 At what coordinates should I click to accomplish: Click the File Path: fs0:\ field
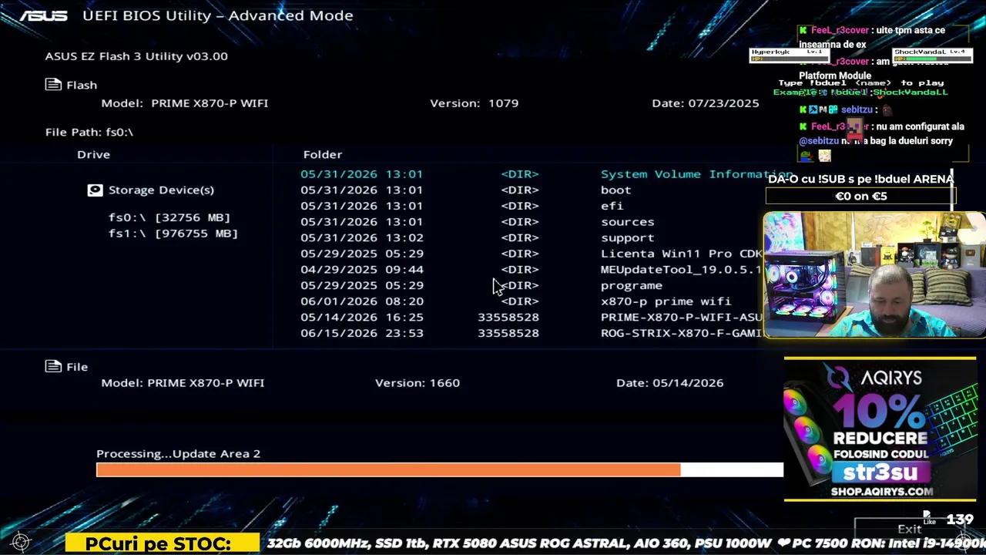89,132
